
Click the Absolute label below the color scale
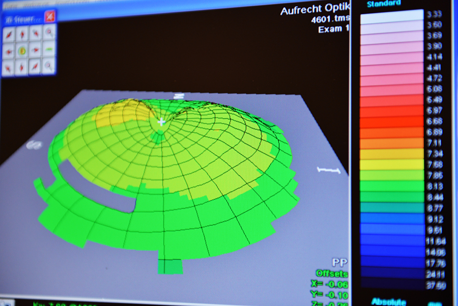pyautogui.click(x=389, y=301)
